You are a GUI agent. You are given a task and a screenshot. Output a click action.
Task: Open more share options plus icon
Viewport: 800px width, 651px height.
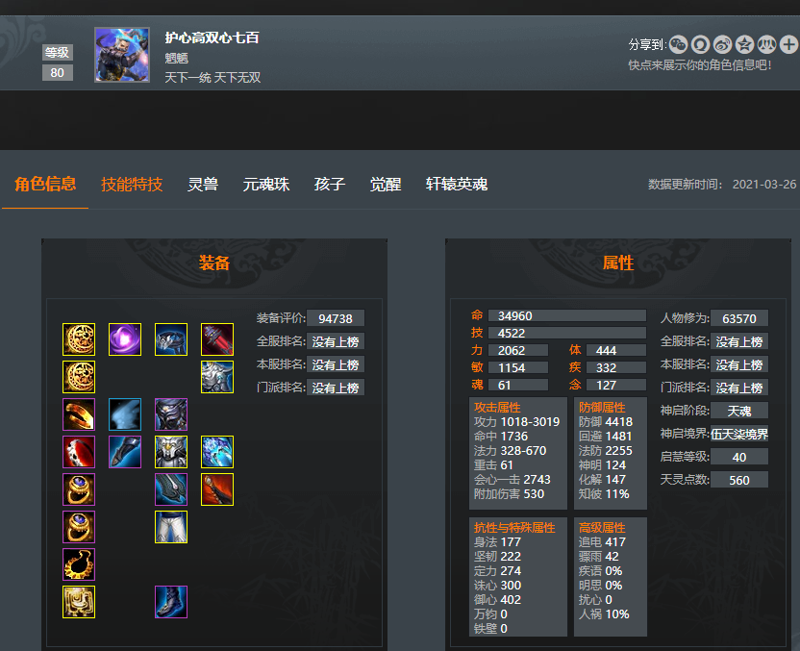788,45
